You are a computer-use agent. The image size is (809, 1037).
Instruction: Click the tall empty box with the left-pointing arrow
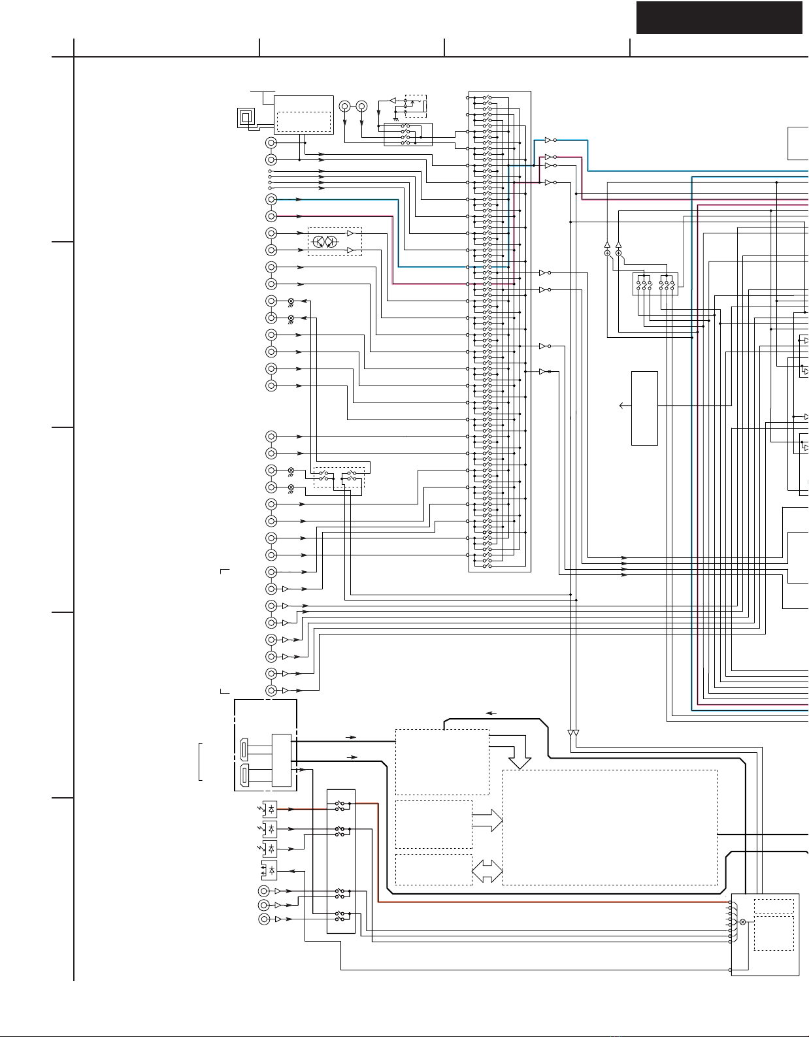click(644, 408)
